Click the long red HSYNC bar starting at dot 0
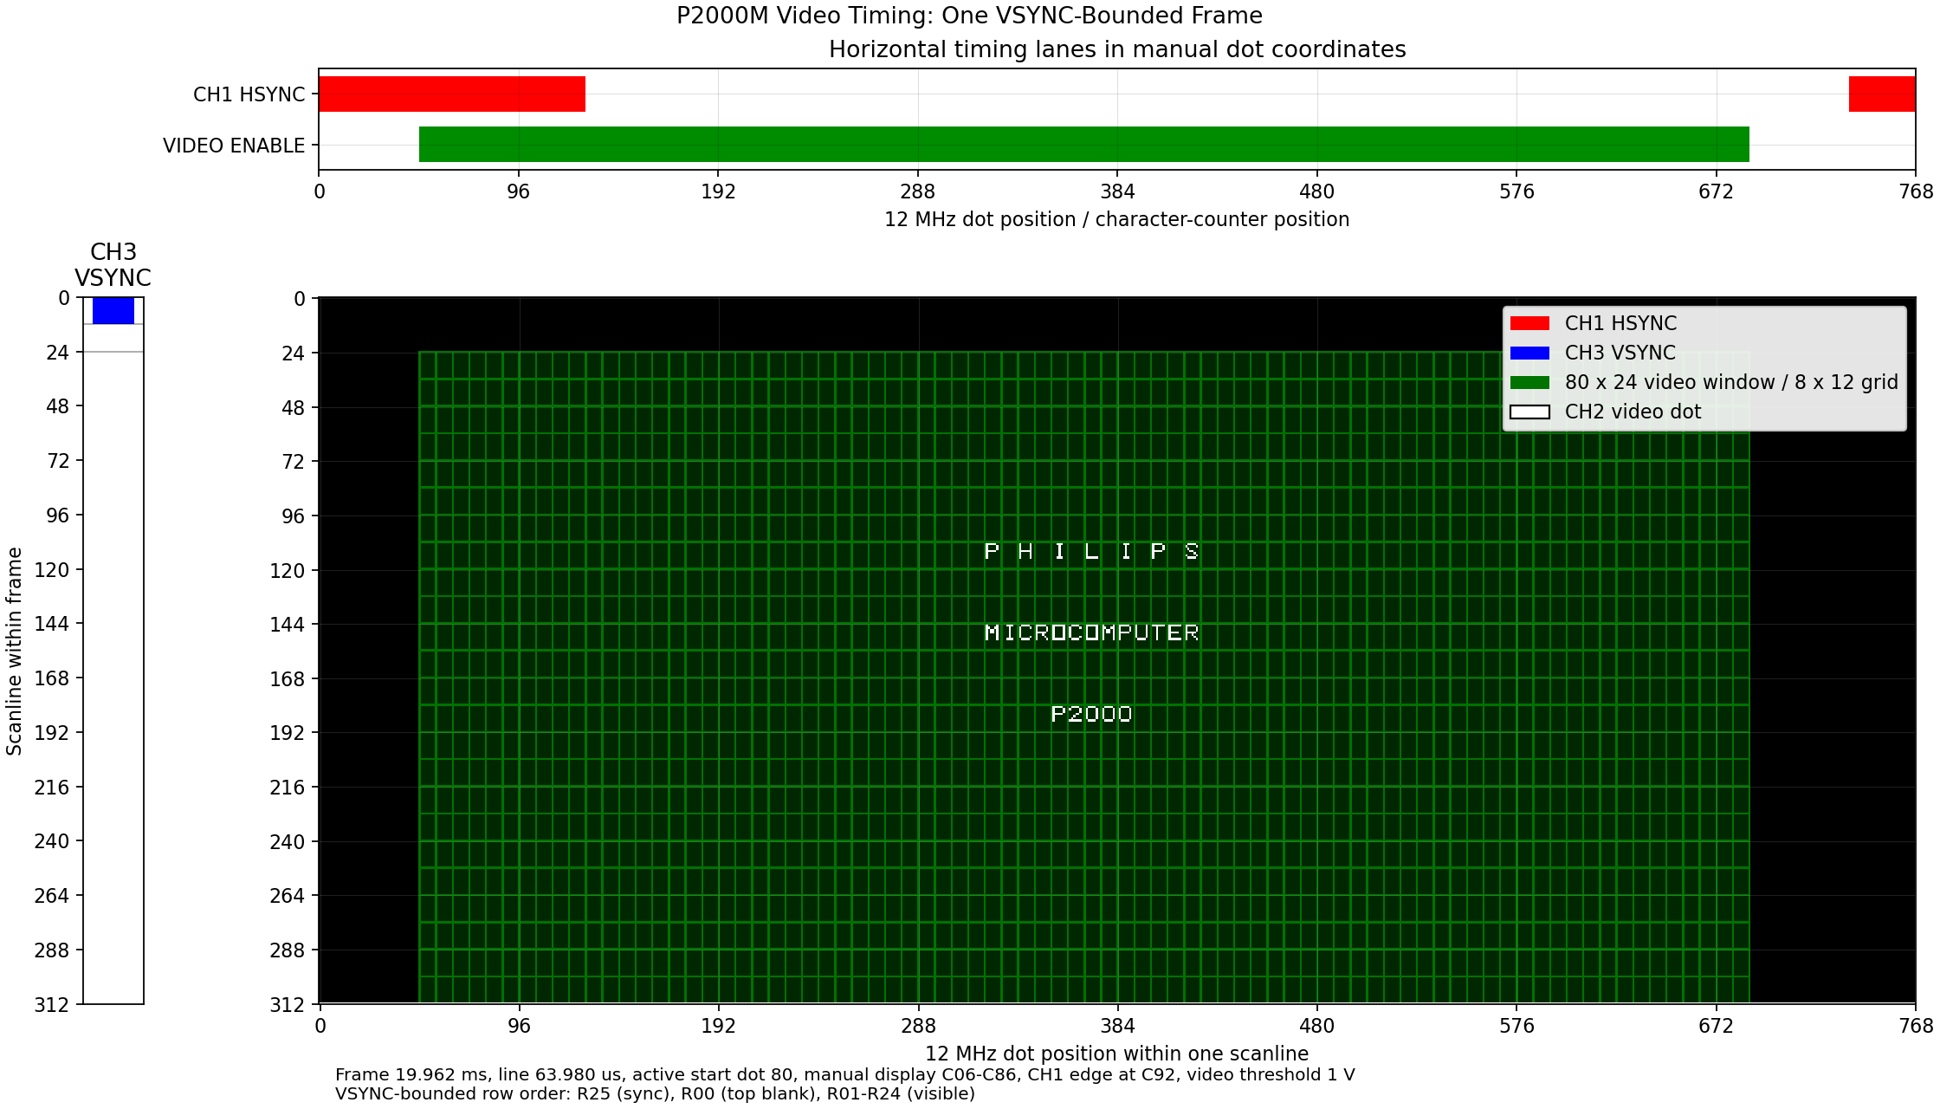 click(452, 94)
